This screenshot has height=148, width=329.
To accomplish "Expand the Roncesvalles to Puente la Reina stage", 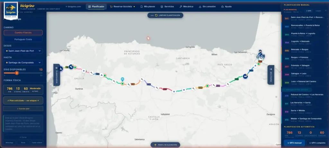I will pyautogui.click(x=305, y=26).
